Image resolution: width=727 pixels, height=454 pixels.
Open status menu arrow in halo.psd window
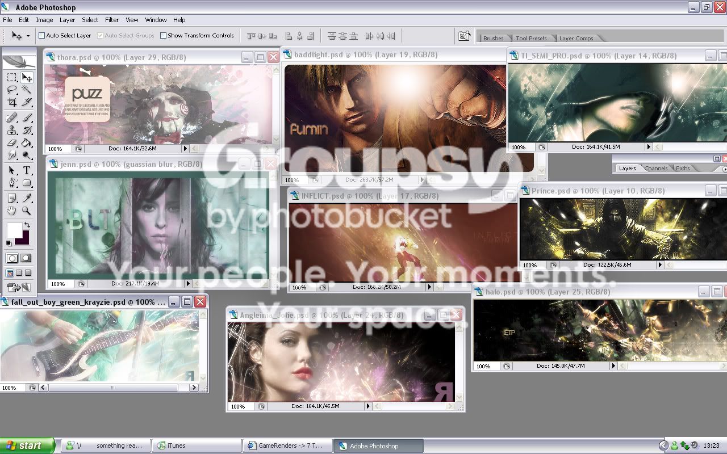tap(613, 366)
